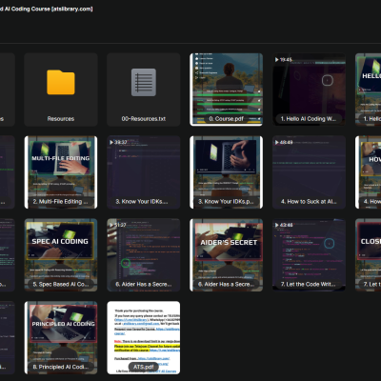Play the 7. Let the Code Writ... video
This screenshot has height=381, width=381.
309,255
